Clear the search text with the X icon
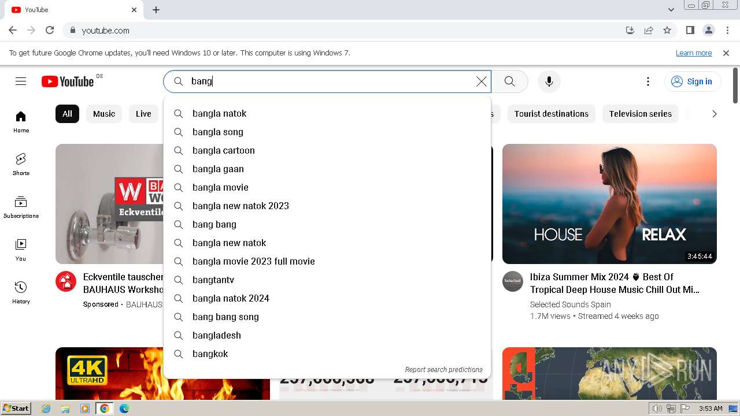This screenshot has width=740, height=416. [481, 81]
